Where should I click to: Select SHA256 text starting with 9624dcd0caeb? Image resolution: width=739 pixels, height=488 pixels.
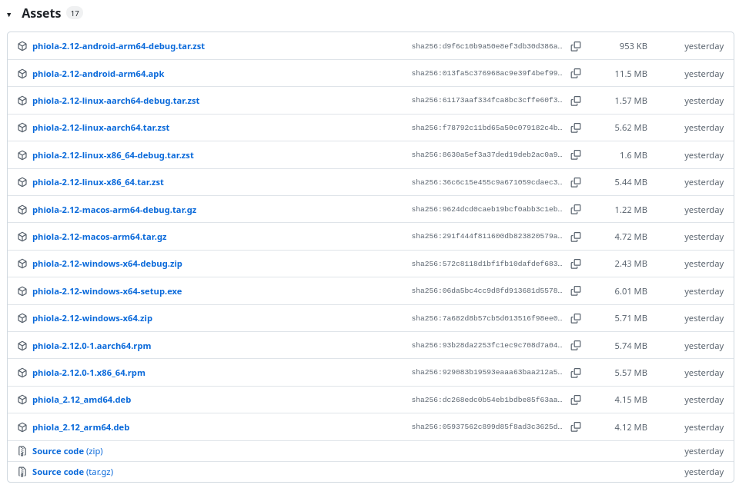(487, 209)
